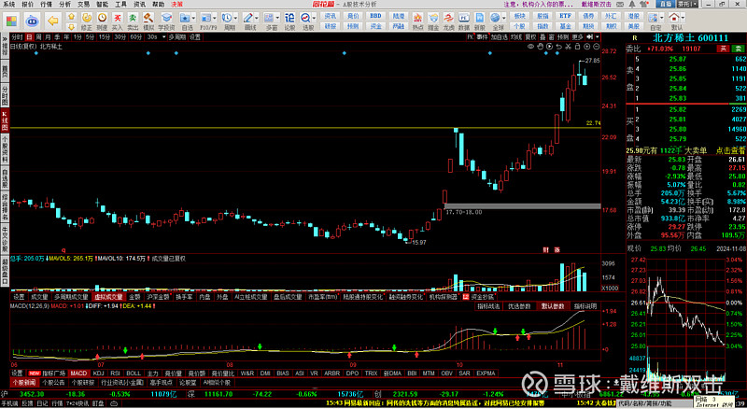
Task: Open the 龙虎 ranking icon
Action: pos(448,18)
